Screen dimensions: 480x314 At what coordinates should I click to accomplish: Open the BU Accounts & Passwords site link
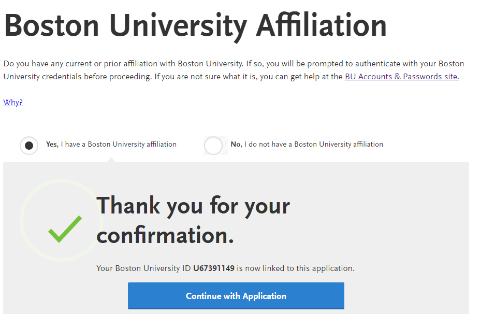(402, 77)
